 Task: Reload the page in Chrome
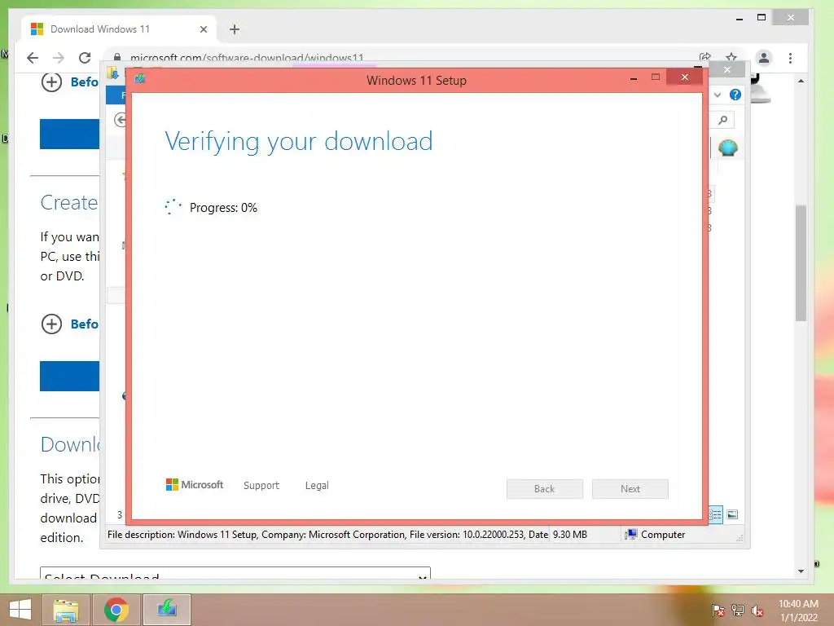pyautogui.click(x=85, y=58)
